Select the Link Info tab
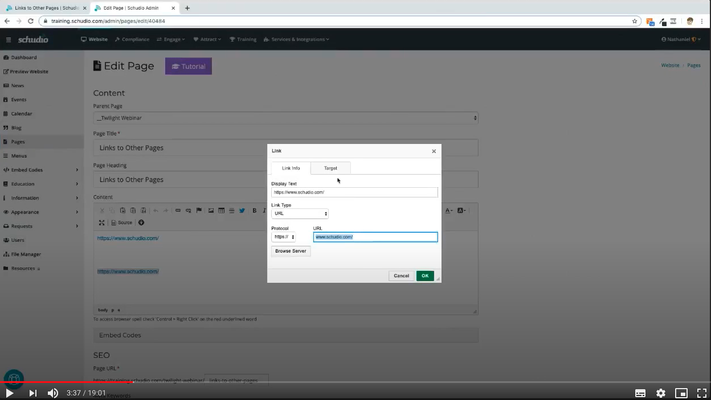 point(291,168)
